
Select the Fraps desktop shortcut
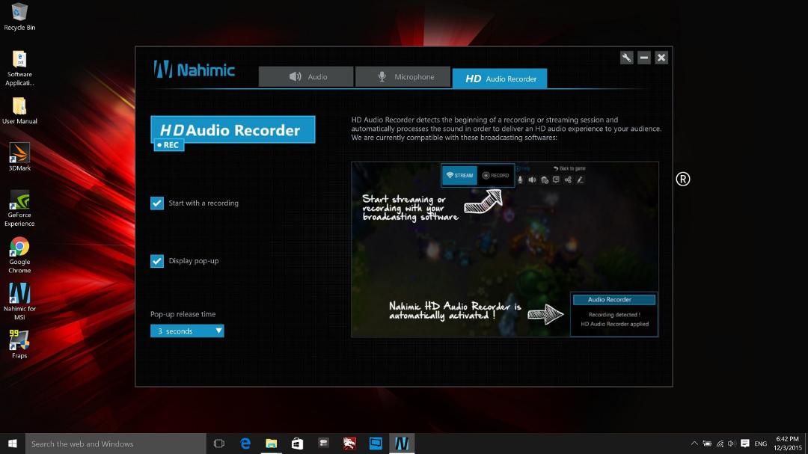click(19, 344)
